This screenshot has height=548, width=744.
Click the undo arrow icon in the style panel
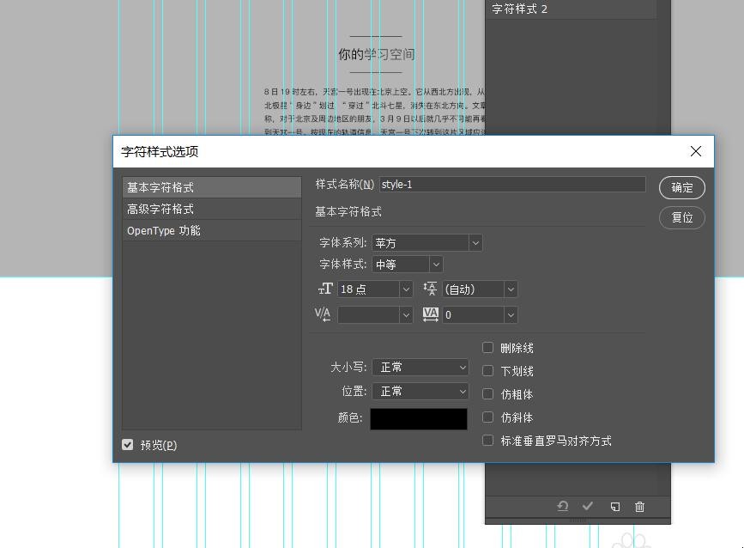coord(563,507)
